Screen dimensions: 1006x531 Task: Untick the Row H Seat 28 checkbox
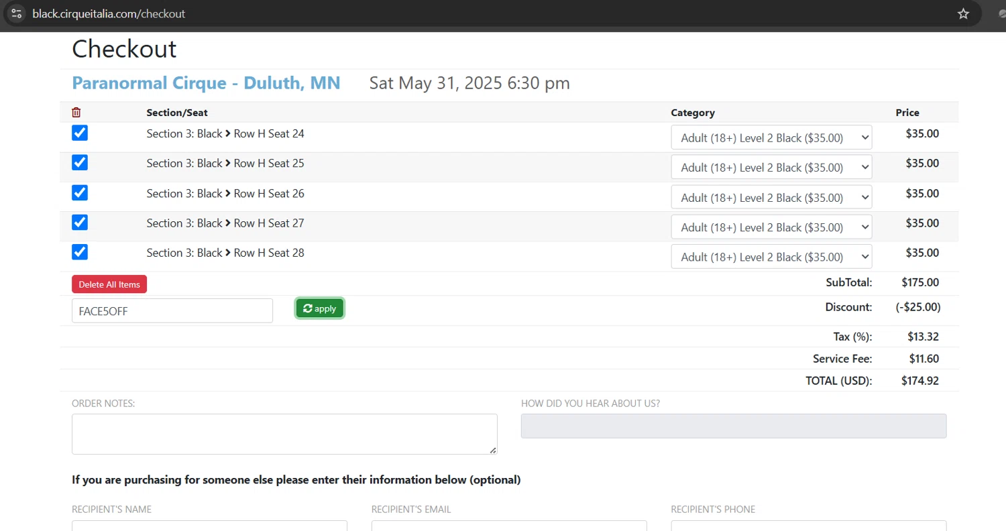click(80, 253)
